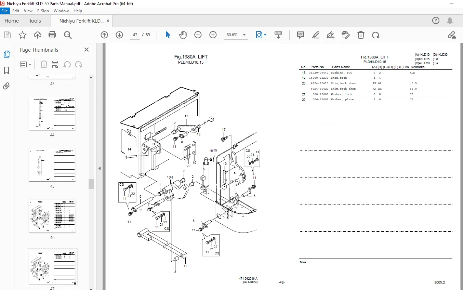Close the Nichiyu Forklift document tab

click(x=108, y=21)
